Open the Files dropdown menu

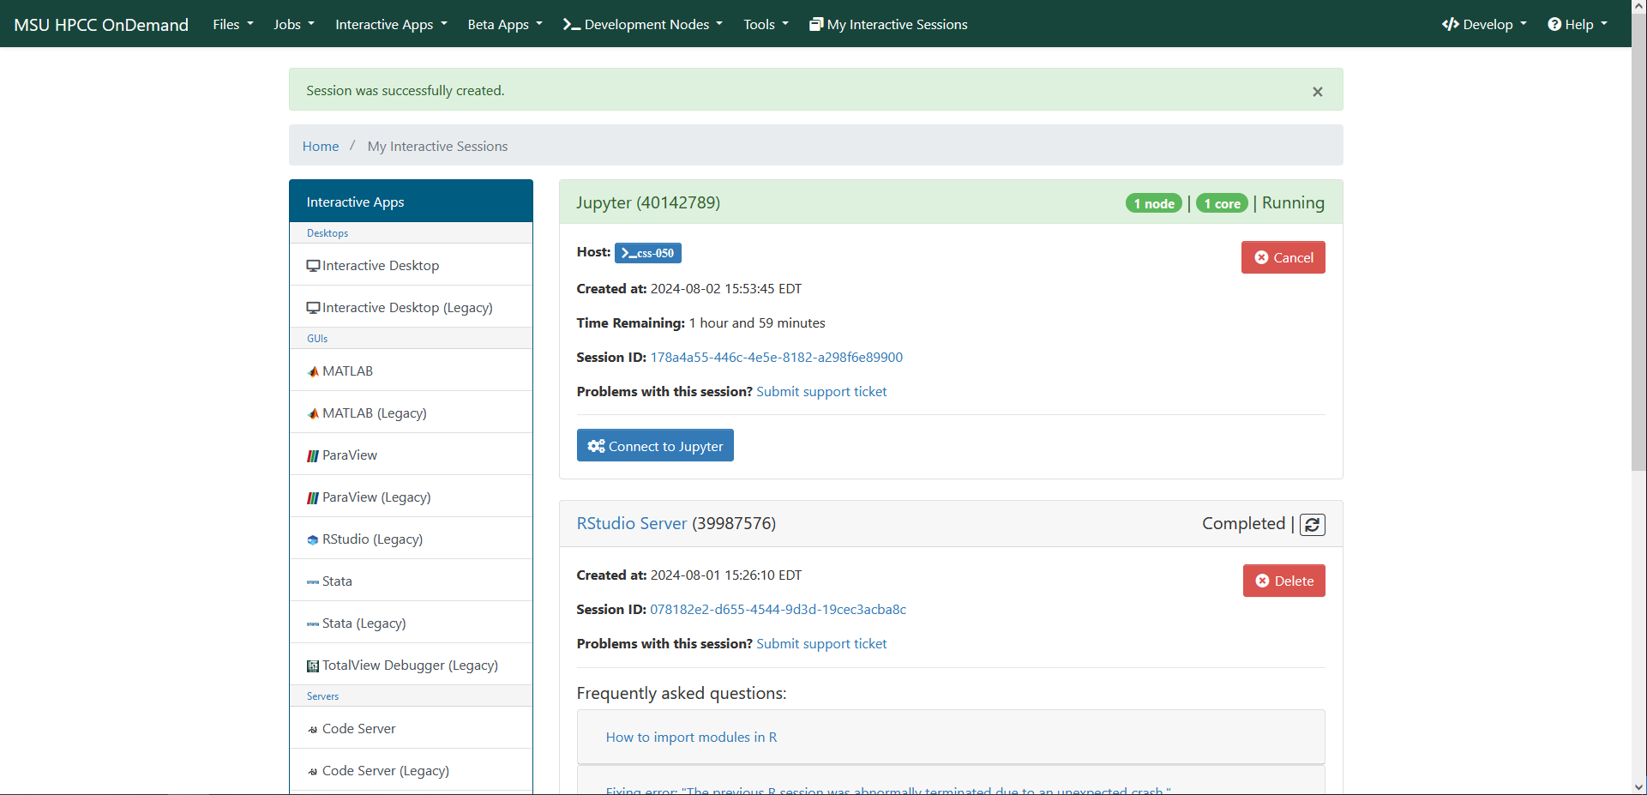(233, 24)
